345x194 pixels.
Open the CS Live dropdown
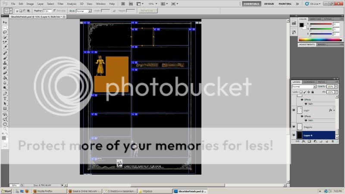pos(313,4)
